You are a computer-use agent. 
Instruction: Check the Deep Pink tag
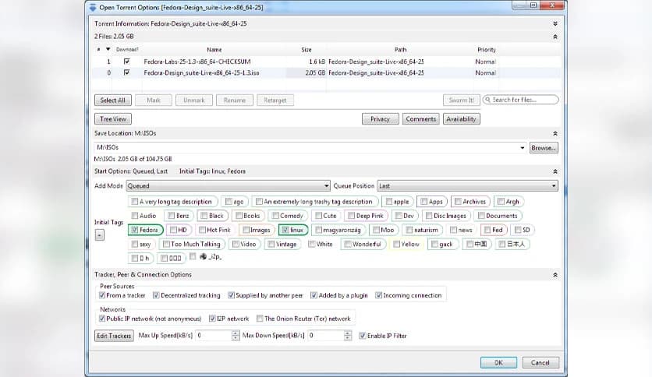pos(352,216)
